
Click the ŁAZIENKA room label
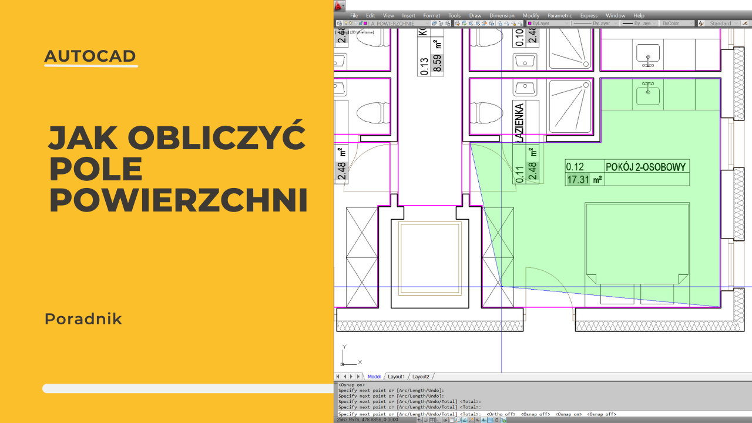[x=518, y=123]
